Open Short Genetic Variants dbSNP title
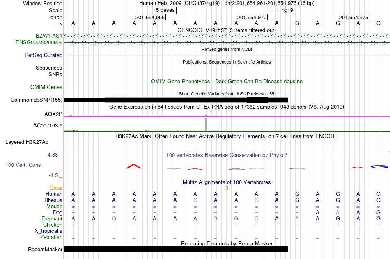The height and width of the screenshot is (259, 390). pyautogui.click(x=227, y=94)
